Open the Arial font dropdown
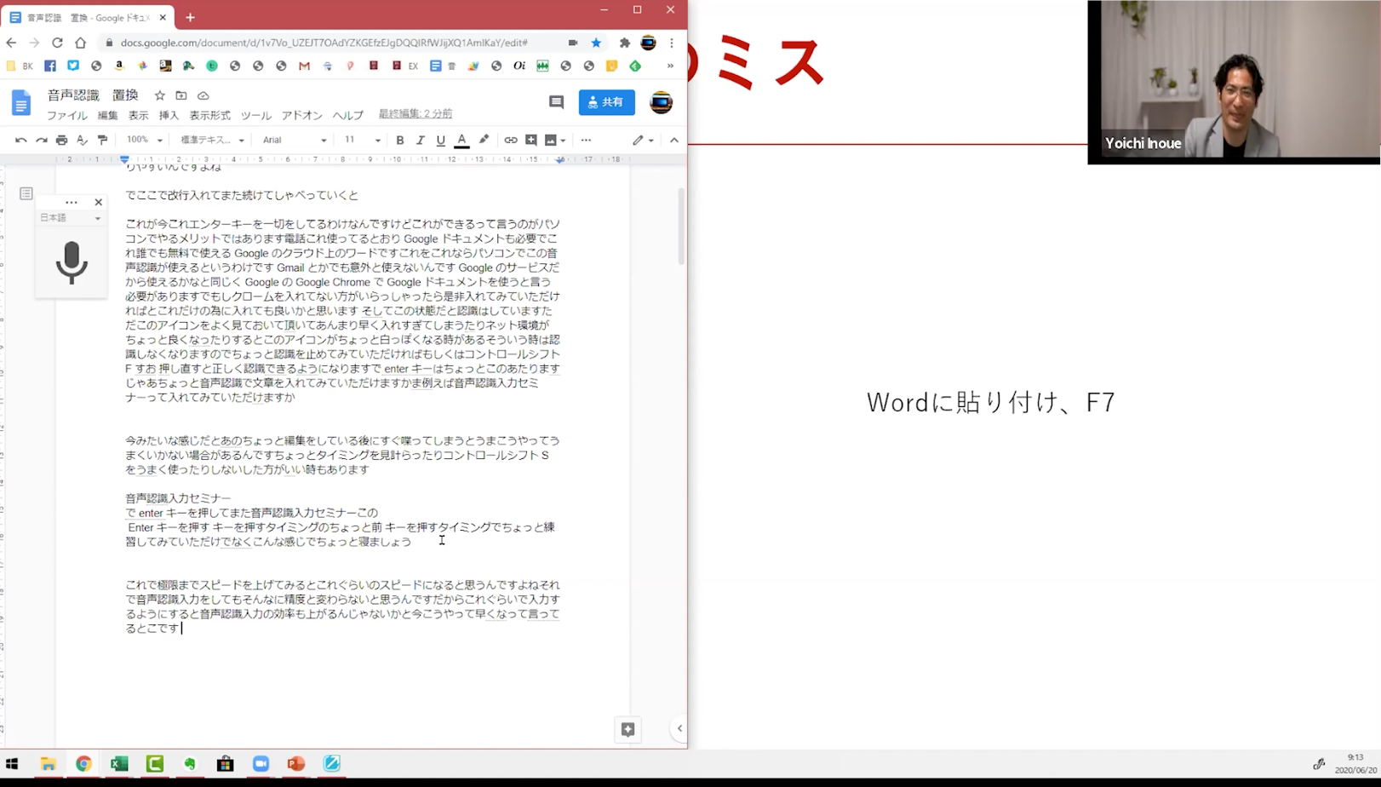Viewport: 1381px width, 787px height. click(x=294, y=141)
